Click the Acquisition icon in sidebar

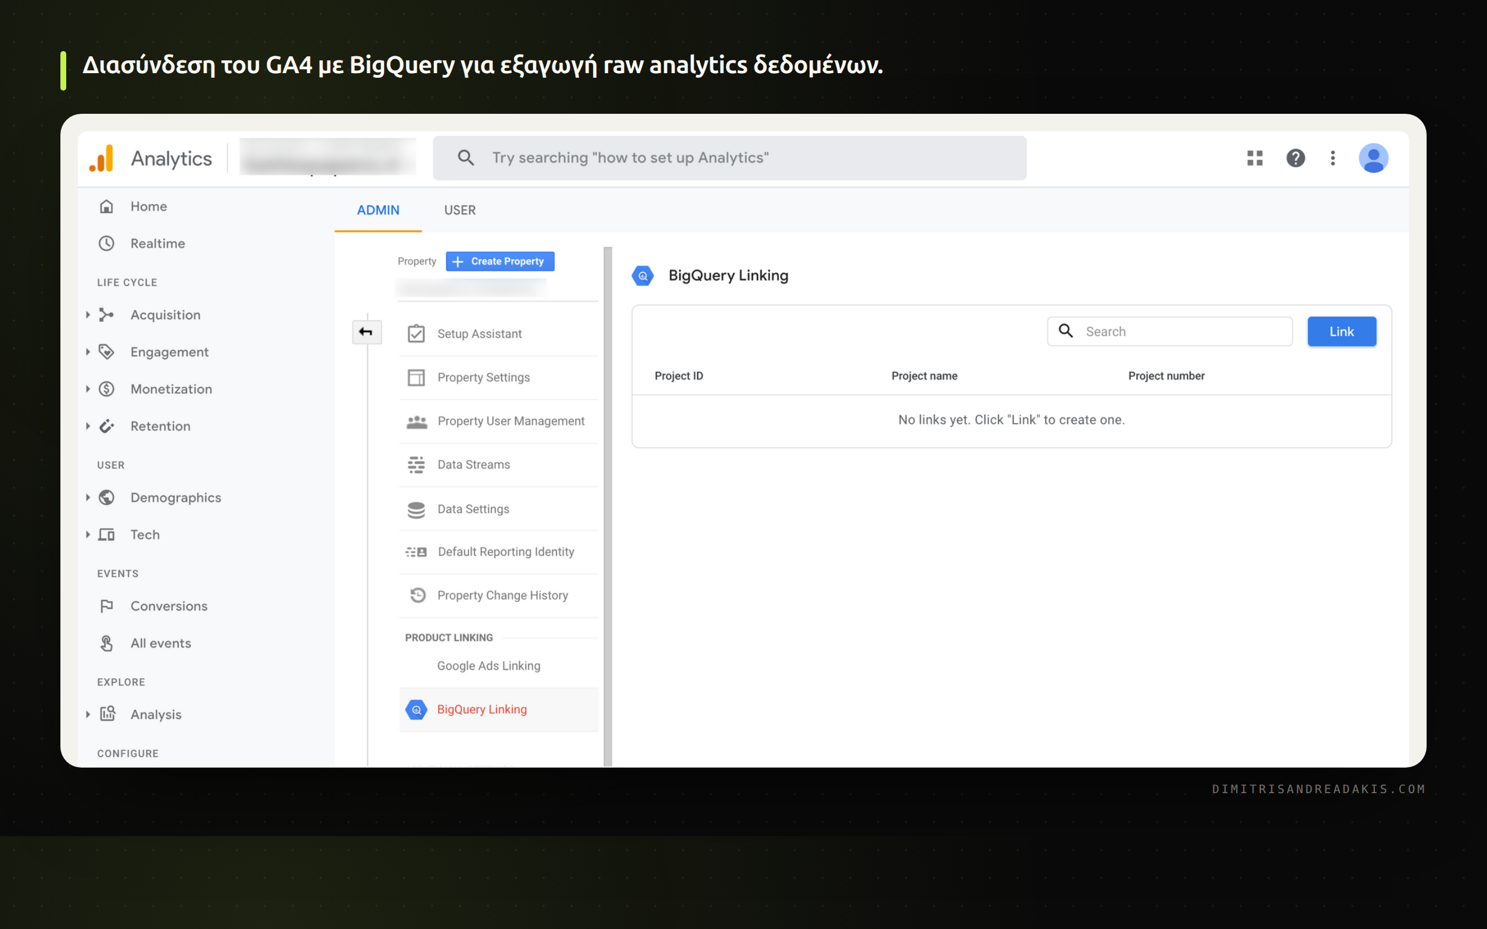(106, 315)
